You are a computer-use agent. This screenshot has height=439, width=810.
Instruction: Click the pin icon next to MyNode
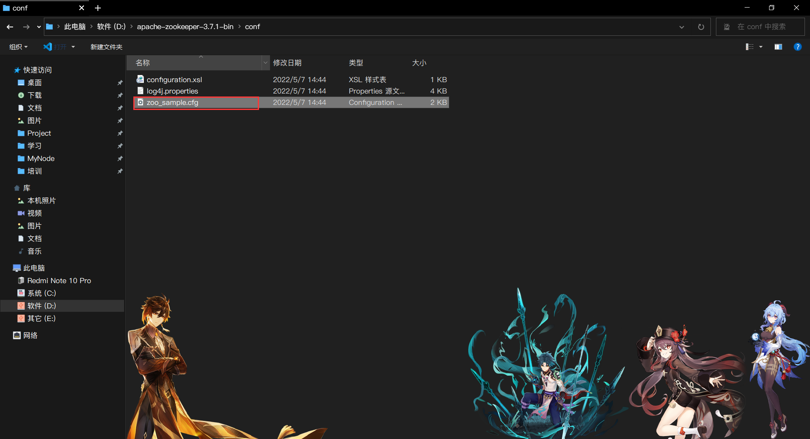pyautogui.click(x=120, y=158)
